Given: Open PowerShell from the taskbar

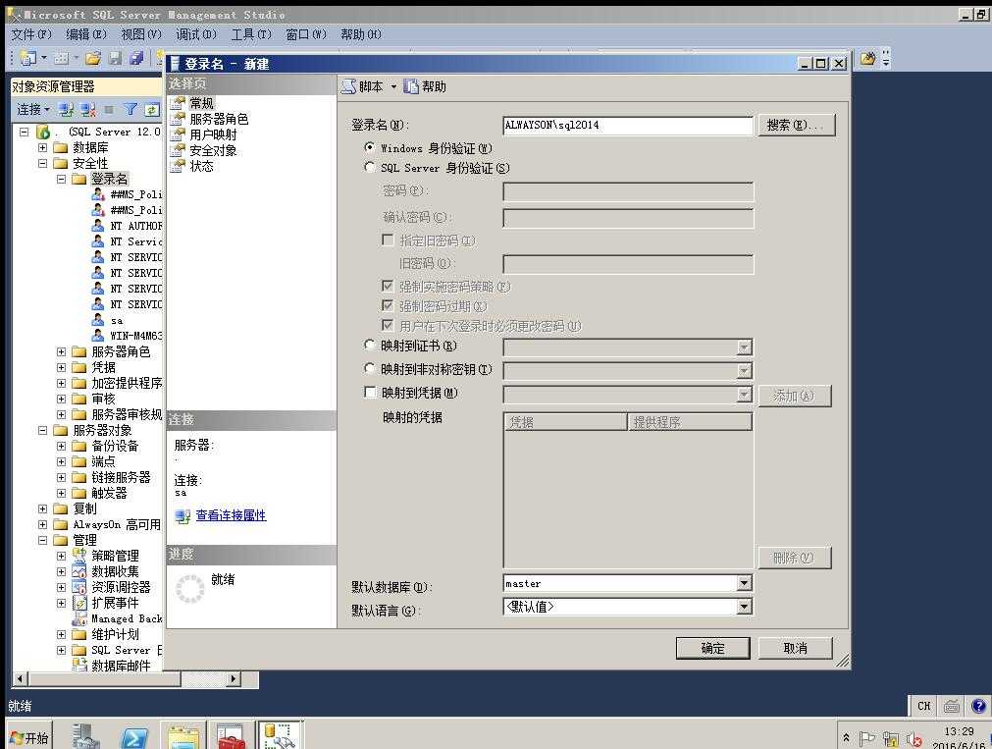Looking at the screenshot, I should (134, 737).
